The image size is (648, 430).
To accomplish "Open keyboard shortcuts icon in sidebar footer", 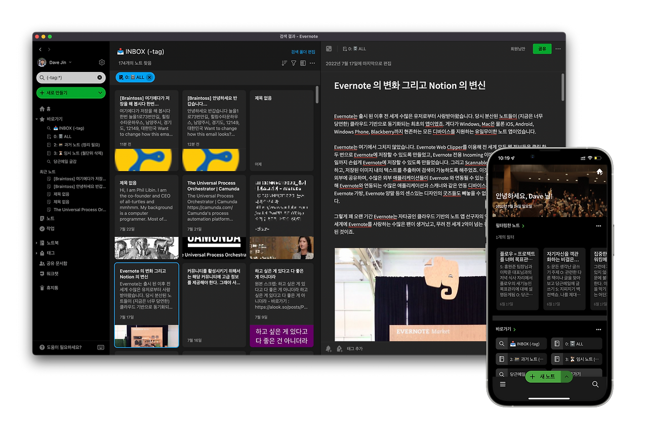I will (101, 347).
